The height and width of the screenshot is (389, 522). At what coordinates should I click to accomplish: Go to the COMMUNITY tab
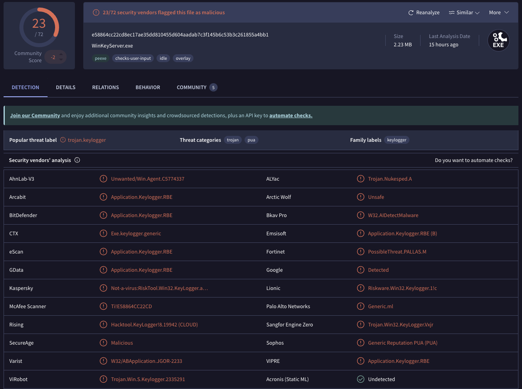pyautogui.click(x=197, y=88)
